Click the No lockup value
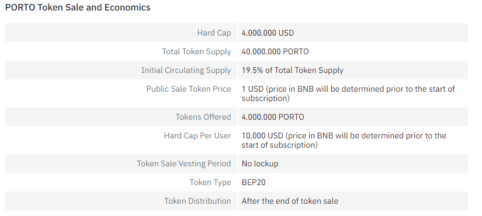Viewport: 482px width, 216px height. tap(260, 164)
